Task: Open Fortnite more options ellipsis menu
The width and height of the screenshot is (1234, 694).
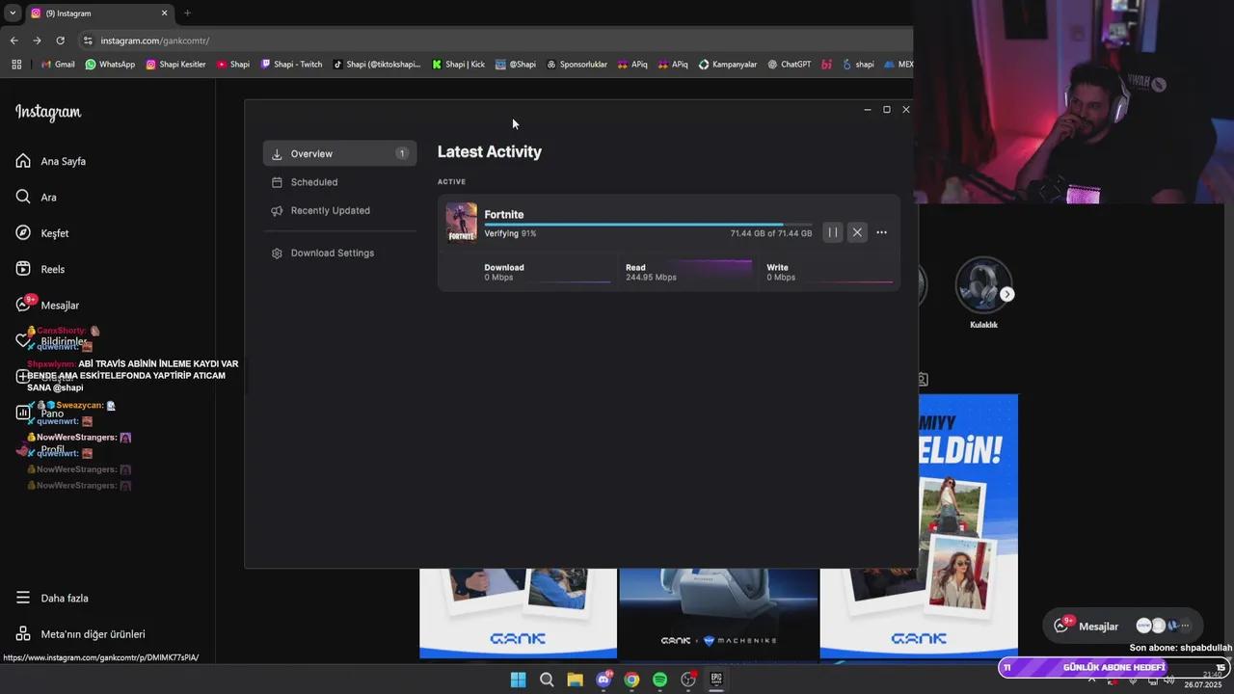Action: coord(881,232)
